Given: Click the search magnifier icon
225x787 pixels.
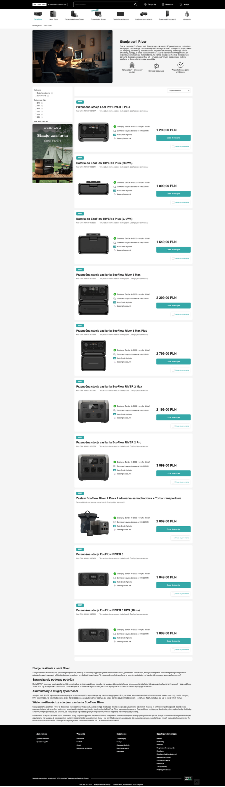Looking at the screenshot, I should point(135,5).
